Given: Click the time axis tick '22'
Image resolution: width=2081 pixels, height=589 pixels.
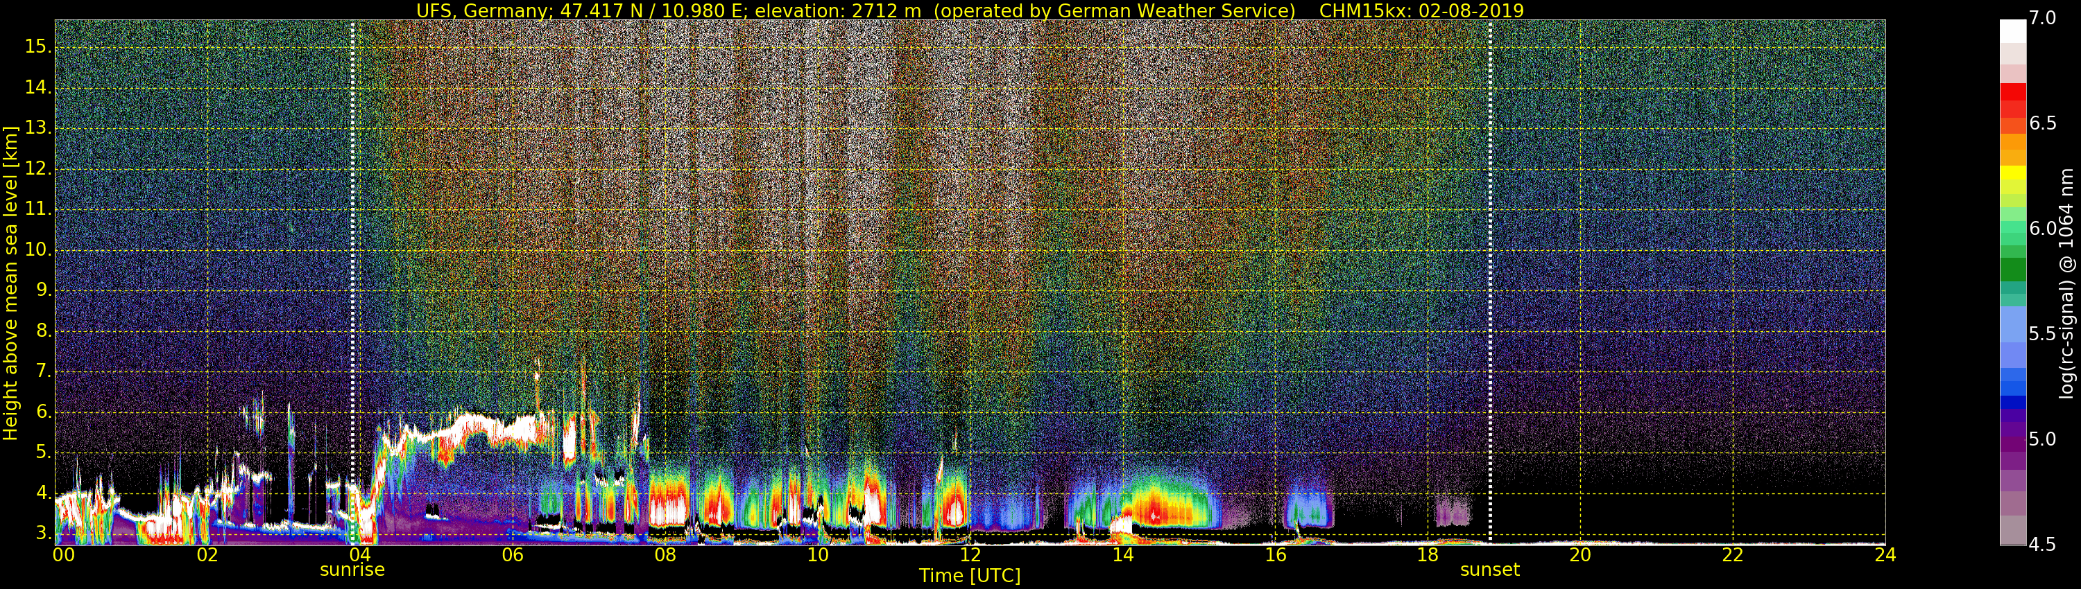Looking at the screenshot, I should click(1733, 555).
